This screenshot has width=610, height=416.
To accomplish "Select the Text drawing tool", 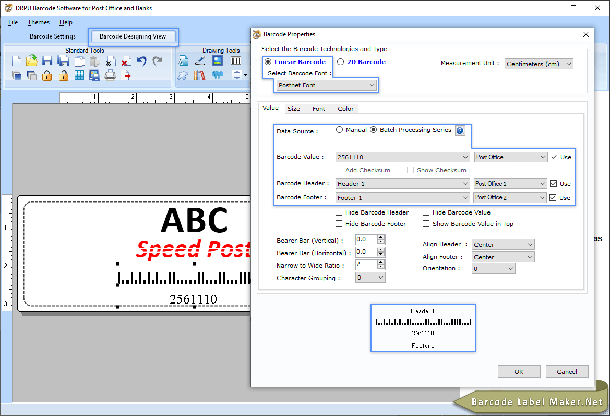I will click(183, 60).
